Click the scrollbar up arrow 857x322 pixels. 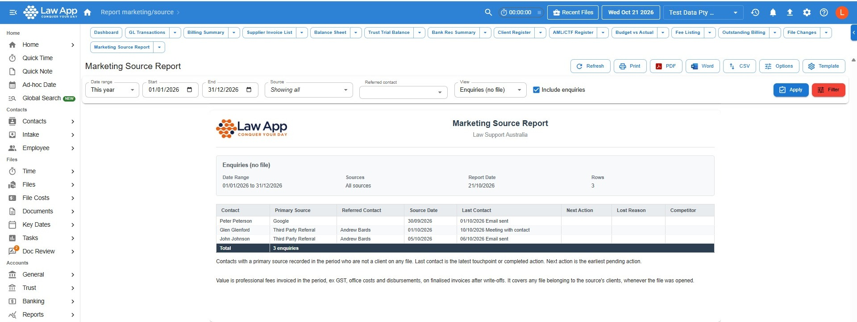point(853,60)
